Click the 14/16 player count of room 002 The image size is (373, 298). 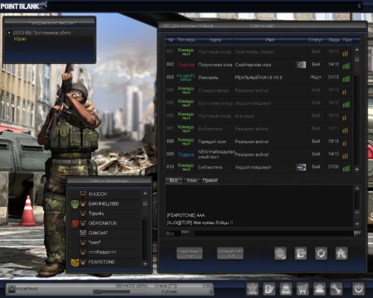[x=333, y=64]
